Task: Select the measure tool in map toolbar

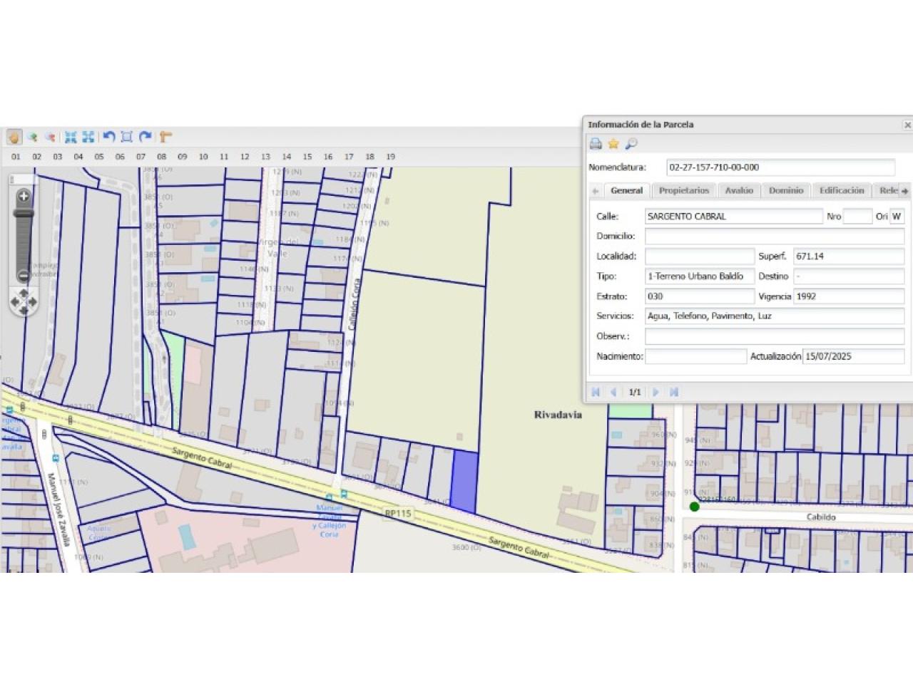Action: (165, 137)
